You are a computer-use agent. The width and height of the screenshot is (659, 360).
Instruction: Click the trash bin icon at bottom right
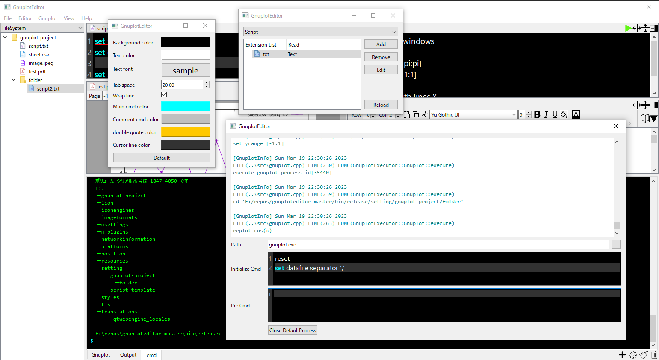click(x=654, y=355)
